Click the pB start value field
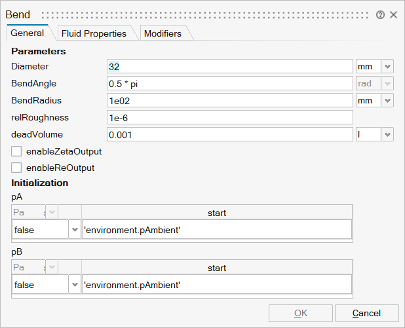 tap(216, 285)
